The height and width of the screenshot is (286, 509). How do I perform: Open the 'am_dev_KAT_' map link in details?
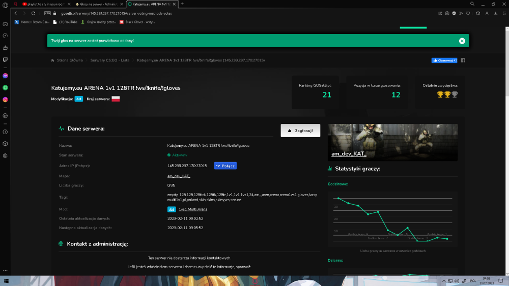[179, 176]
